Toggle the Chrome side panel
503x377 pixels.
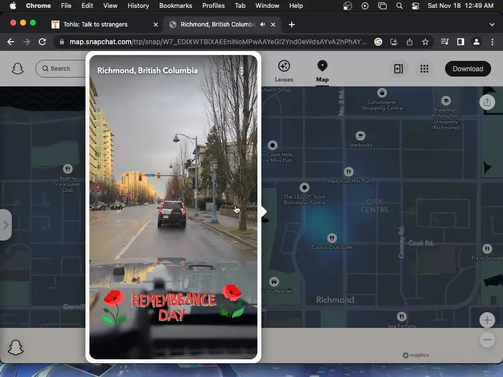461,42
